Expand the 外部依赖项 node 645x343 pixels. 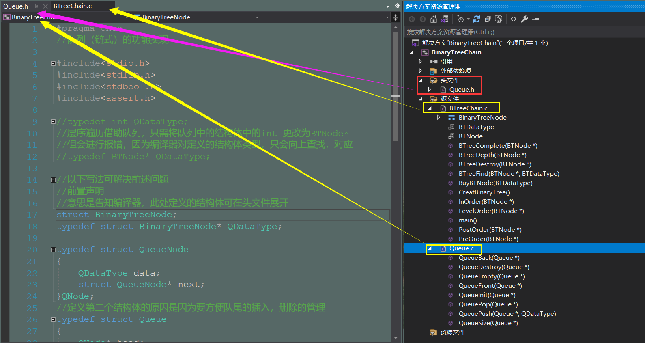(x=421, y=71)
